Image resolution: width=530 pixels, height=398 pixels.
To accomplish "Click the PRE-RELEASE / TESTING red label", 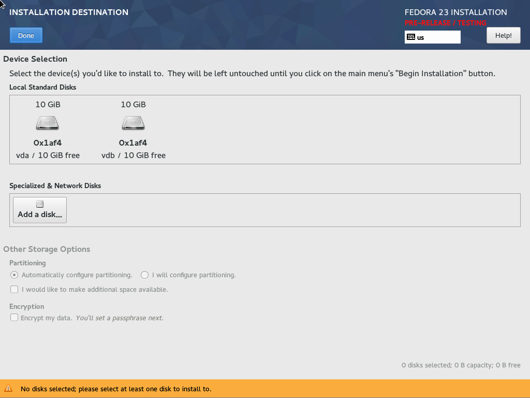I will (x=446, y=23).
